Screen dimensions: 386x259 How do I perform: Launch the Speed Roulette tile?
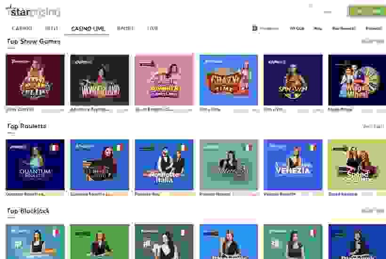tap(357, 165)
